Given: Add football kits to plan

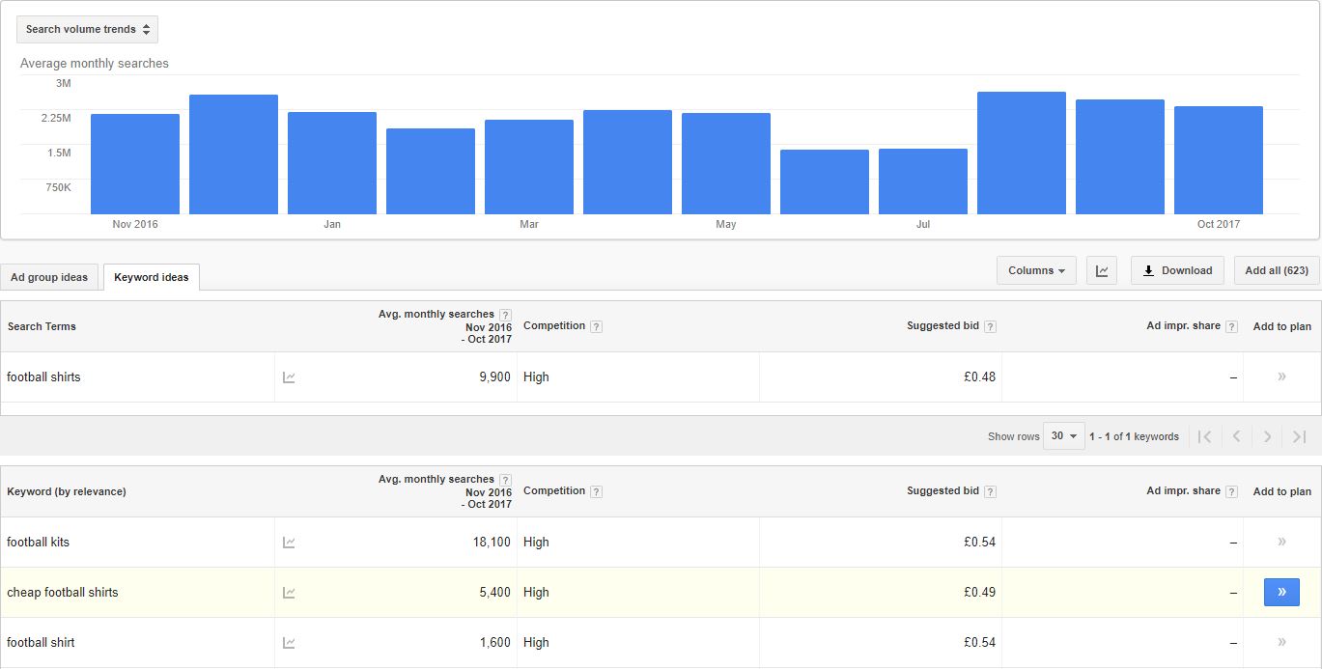Looking at the screenshot, I should click(1281, 542).
